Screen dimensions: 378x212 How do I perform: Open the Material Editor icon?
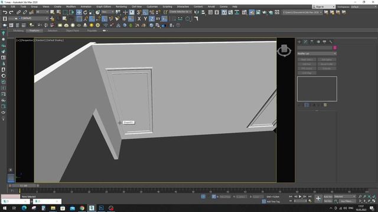tap(245, 12)
